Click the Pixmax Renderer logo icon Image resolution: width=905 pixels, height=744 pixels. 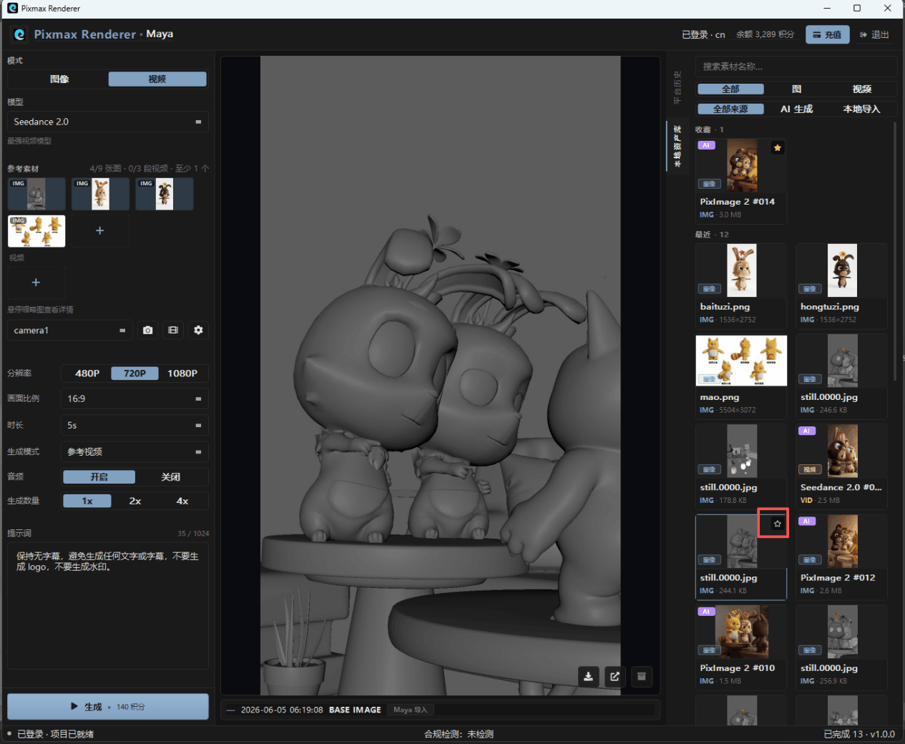tap(19, 34)
